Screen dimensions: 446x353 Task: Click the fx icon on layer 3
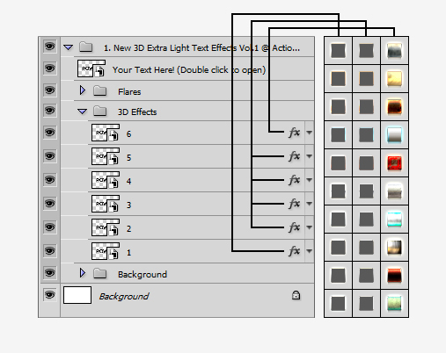click(x=295, y=204)
